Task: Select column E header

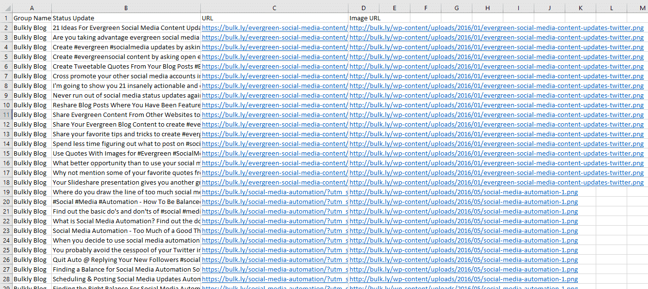Action: point(394,8)
